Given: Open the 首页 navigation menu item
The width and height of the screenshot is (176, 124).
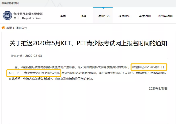Looking at the screenshot, I should click(x=63, y=16).
